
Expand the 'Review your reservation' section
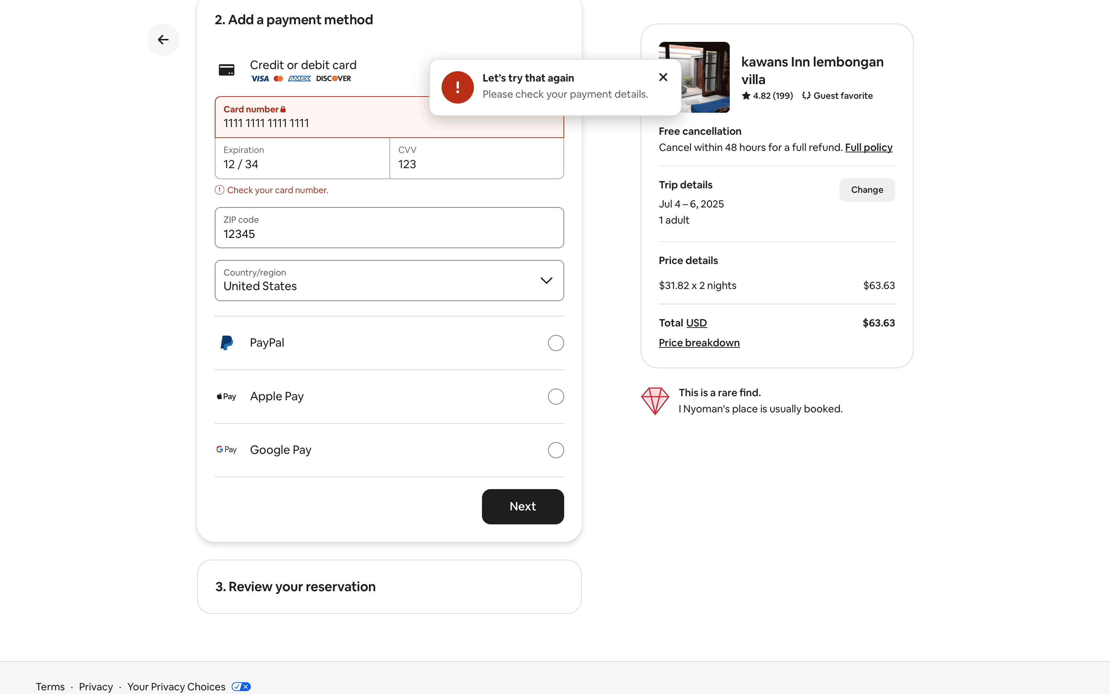coord(389,587)
